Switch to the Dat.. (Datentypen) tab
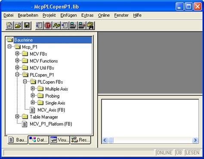This screenshot has height=159, width=204. tap(38, 140)
